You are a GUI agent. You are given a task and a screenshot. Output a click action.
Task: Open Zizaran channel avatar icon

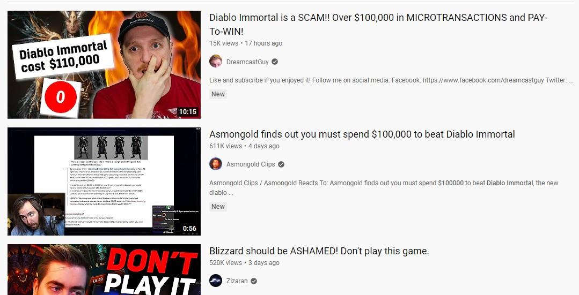click(216, 281)
